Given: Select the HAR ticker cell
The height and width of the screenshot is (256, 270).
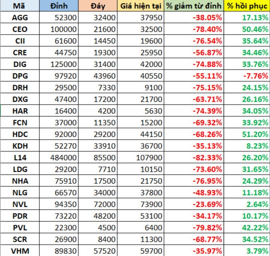Looking at the screenshot, I should pos(20,111).
